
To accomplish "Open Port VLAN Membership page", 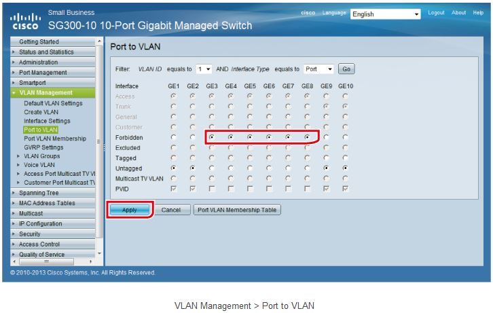I will [55, 139].
